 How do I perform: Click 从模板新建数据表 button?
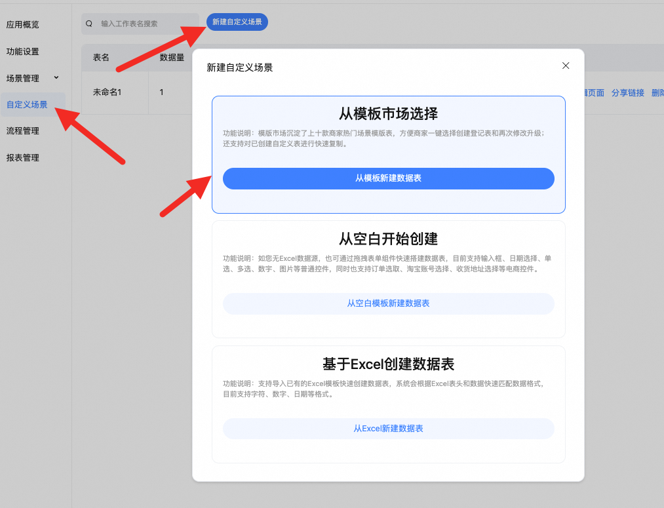(388, 178)
